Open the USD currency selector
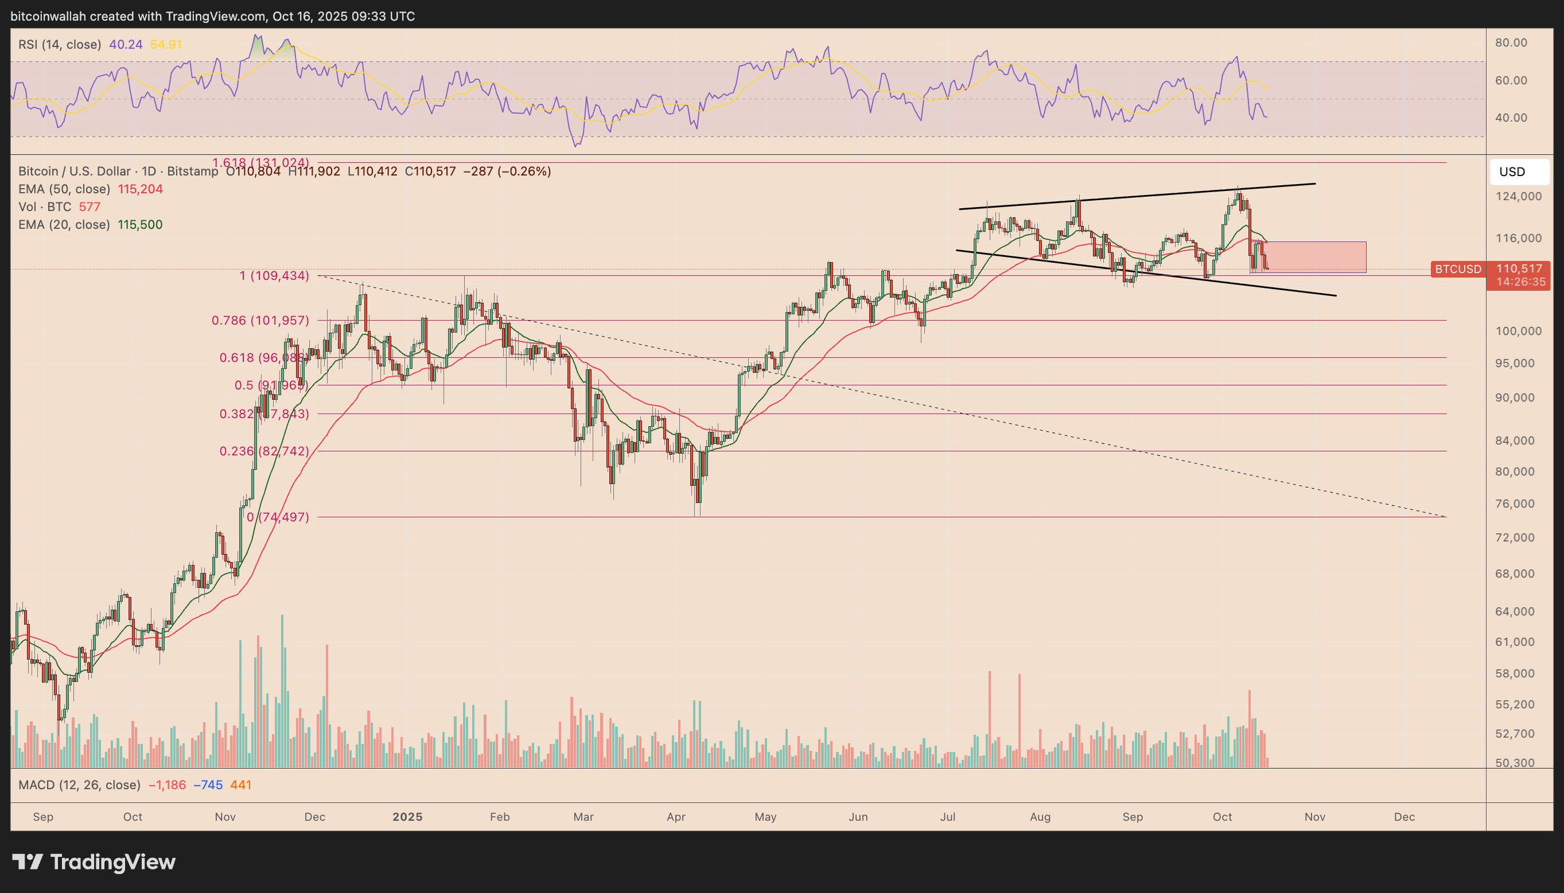The width and height of the screenshot is (1564, 893). 1519,171
